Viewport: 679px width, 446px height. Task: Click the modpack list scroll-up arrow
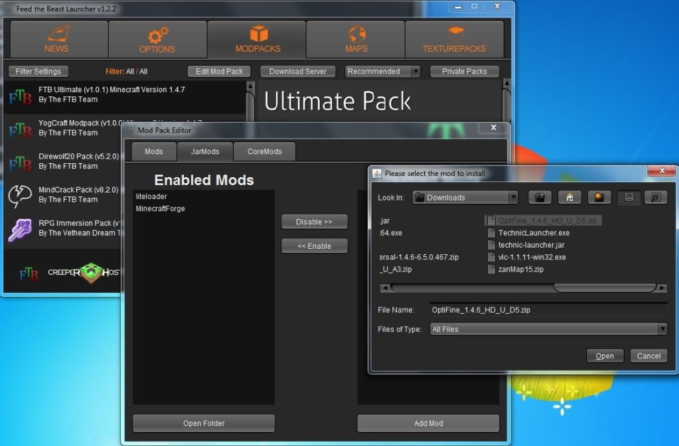point(250,86)
